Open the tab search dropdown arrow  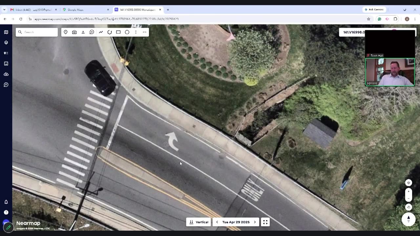(x=4, y=10)
